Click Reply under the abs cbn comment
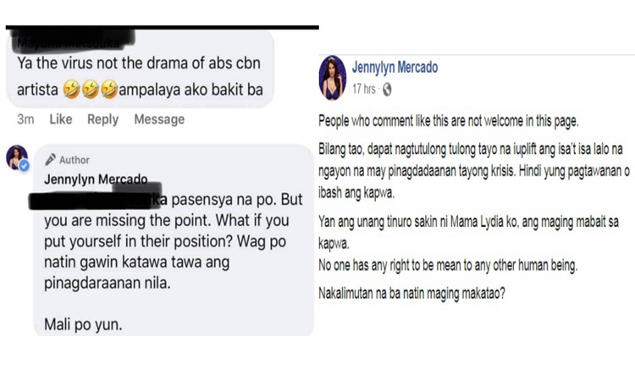Screen dimensions: 635x381 (102, 119)
